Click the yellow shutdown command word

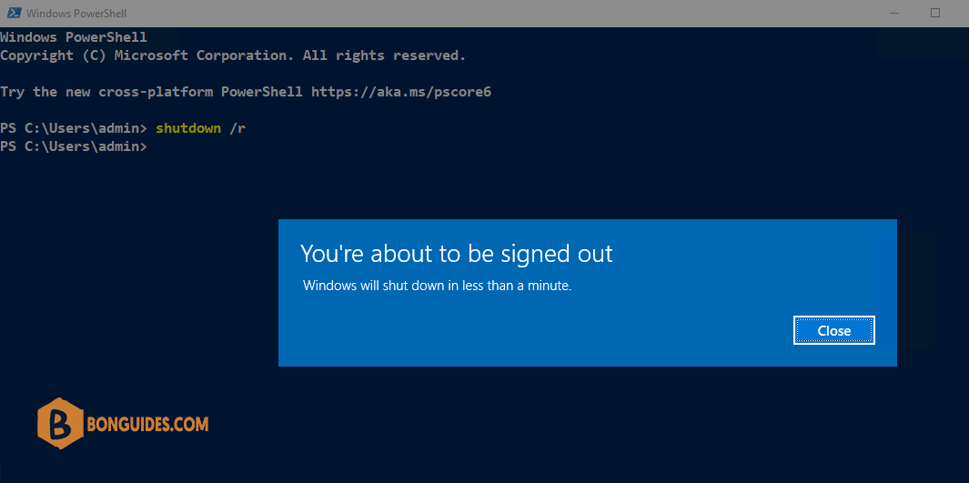[188, 128]
